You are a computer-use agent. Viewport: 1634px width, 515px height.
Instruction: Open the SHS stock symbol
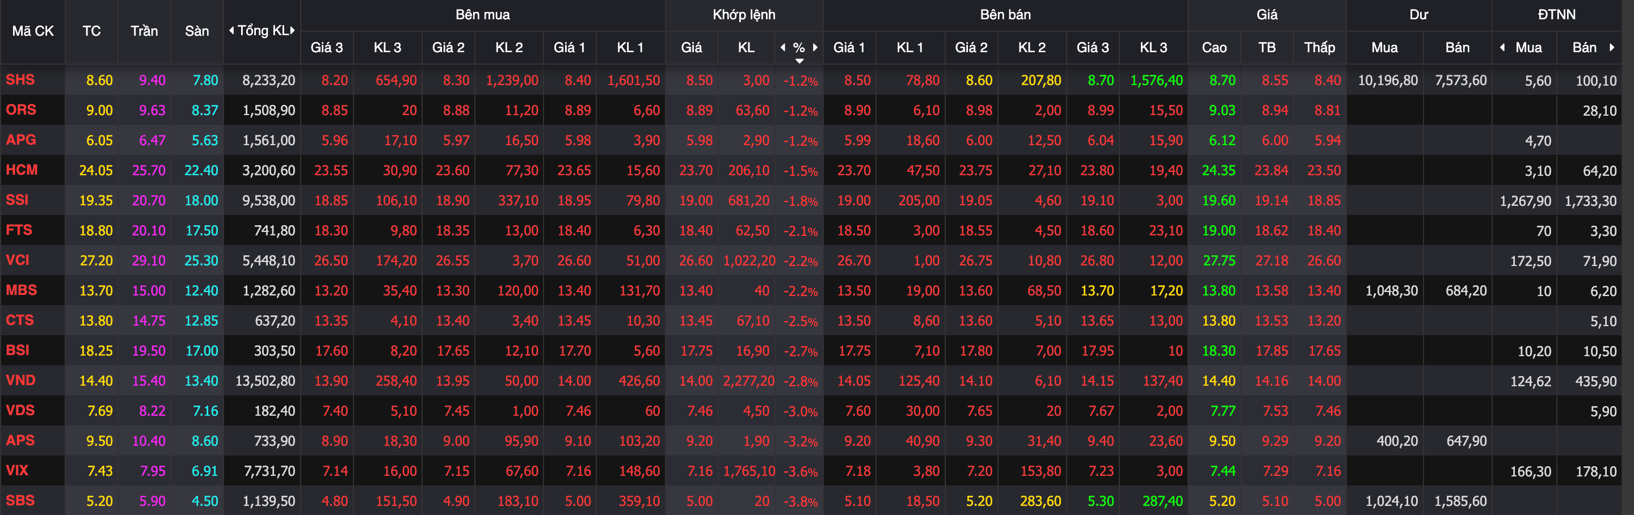[x=20, y=80]
